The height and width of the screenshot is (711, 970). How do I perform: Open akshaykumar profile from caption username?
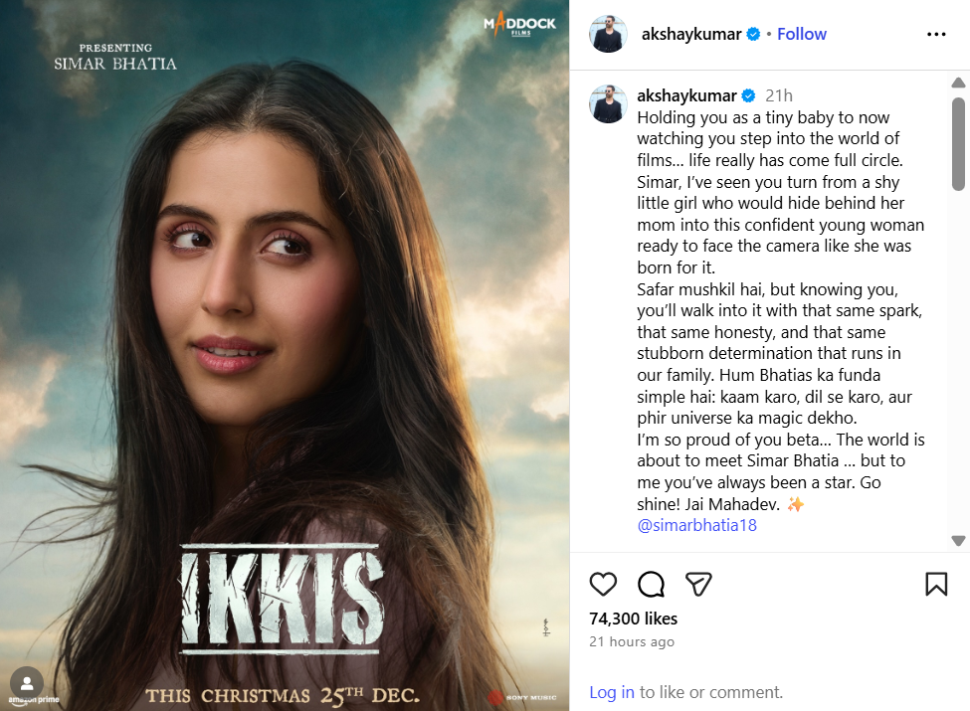pos(686,95)
